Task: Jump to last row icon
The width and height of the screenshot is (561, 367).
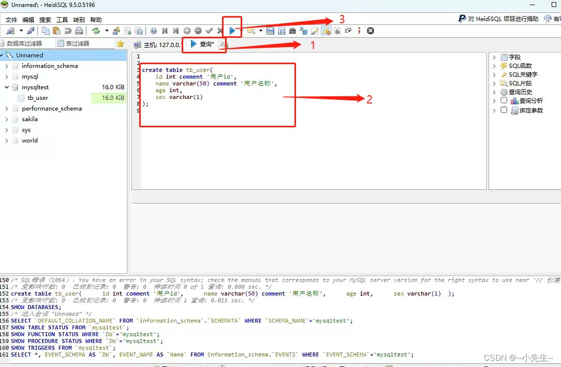Action: pyautogui.click(x=175, y=31)
